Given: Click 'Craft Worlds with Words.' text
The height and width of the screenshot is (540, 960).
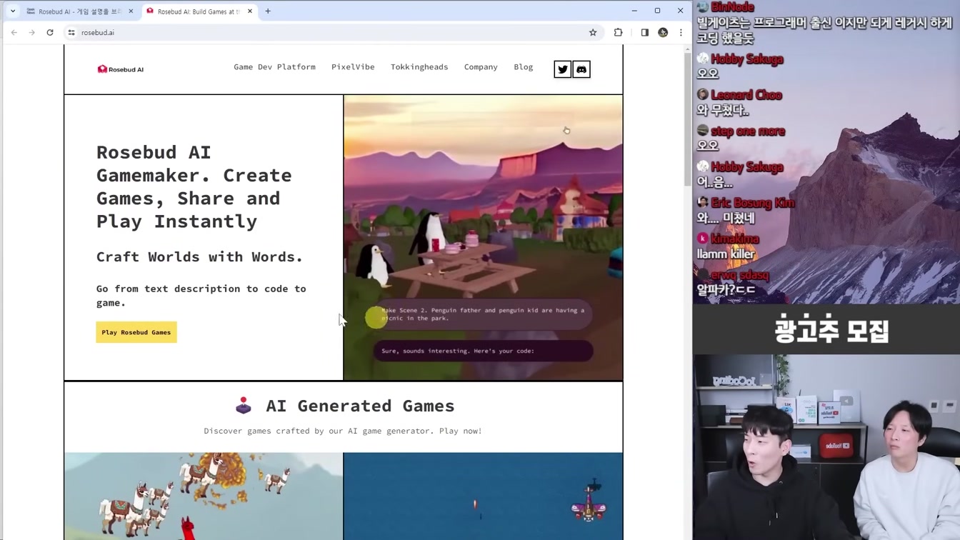Looking at the screenshot, I should tap(199, 257).
